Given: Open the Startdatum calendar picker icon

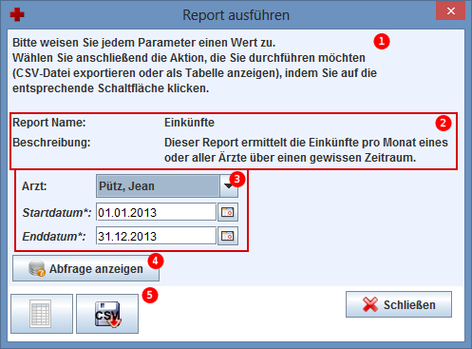Looking at the screenshot, I should (x=228, y=212).
